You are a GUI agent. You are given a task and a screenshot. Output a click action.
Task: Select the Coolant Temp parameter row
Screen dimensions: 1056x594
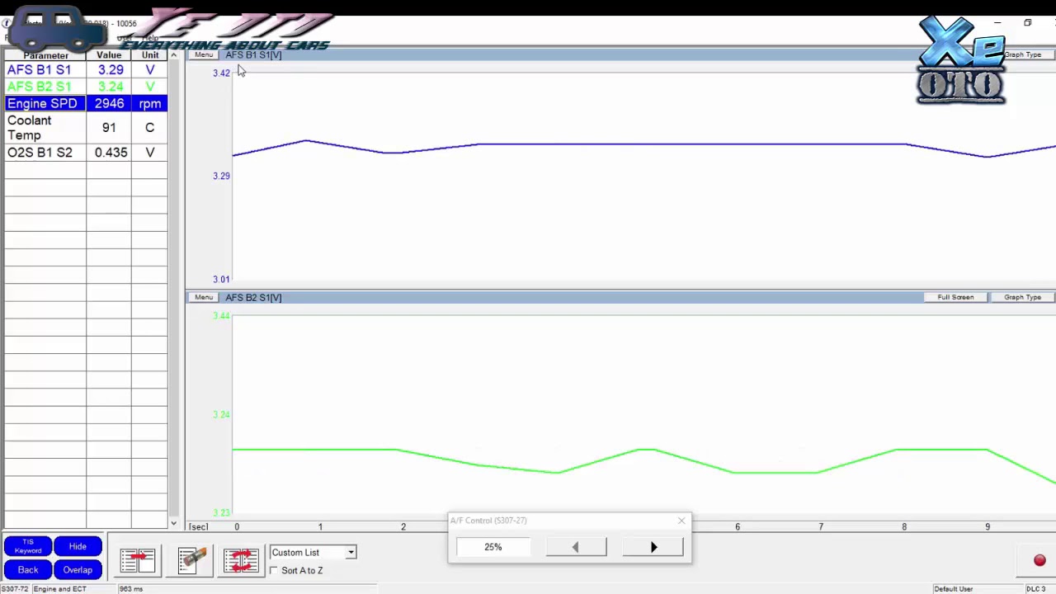pos(86,128)
